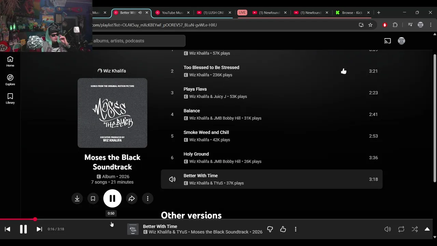Open player bar song options menu
This screenshot has width=437, height=246.
point(296,229)
